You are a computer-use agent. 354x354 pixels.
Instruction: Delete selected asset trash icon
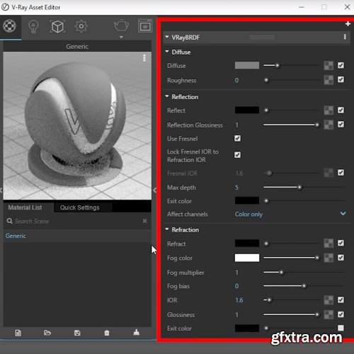(107, 333)
